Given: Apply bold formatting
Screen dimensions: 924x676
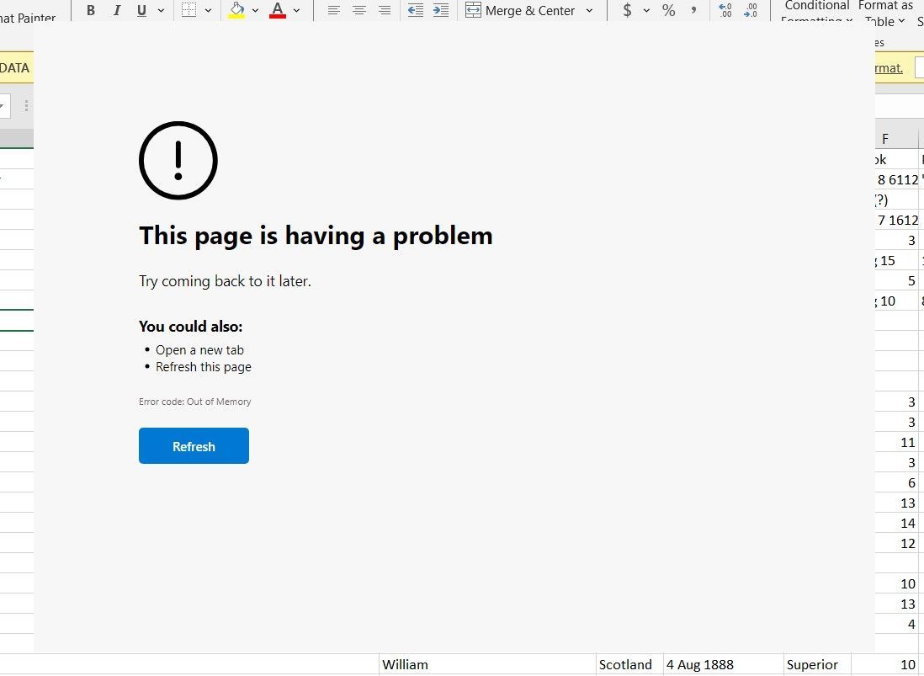Looking at the screenshot, I should [x=90, y=10].
